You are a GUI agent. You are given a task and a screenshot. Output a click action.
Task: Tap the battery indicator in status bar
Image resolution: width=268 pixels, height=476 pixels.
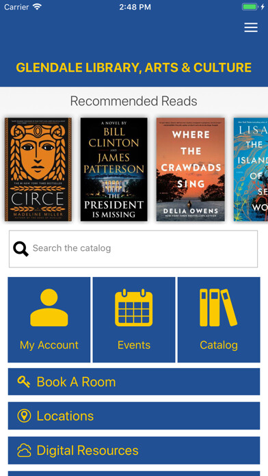pyautogui.click(x=250, y=7)
